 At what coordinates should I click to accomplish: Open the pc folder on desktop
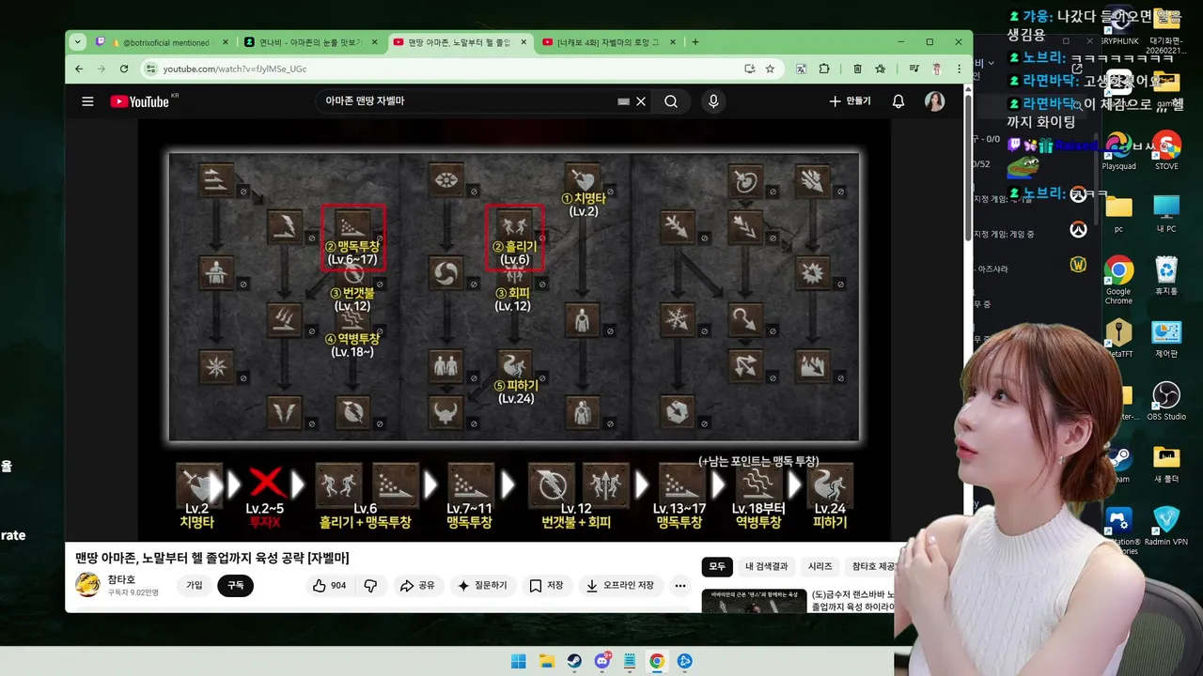[1118, 214]
